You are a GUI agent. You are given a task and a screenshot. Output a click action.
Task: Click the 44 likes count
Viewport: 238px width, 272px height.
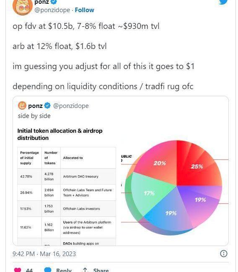tap(29, 270)
